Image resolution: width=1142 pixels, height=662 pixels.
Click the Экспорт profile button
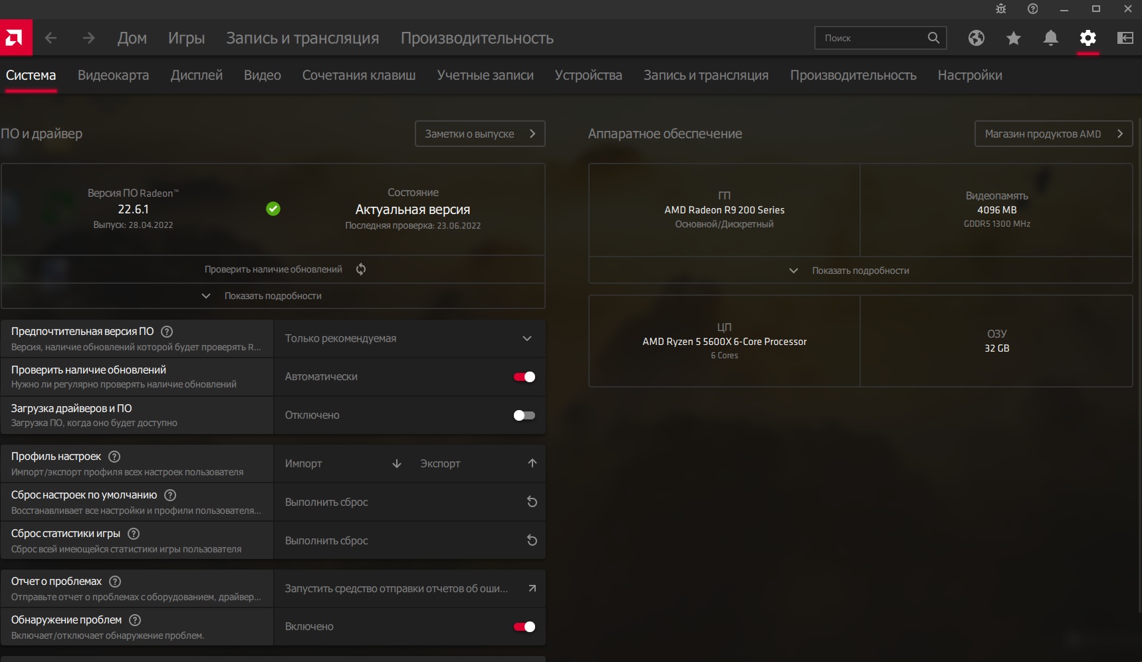(479, 463)
